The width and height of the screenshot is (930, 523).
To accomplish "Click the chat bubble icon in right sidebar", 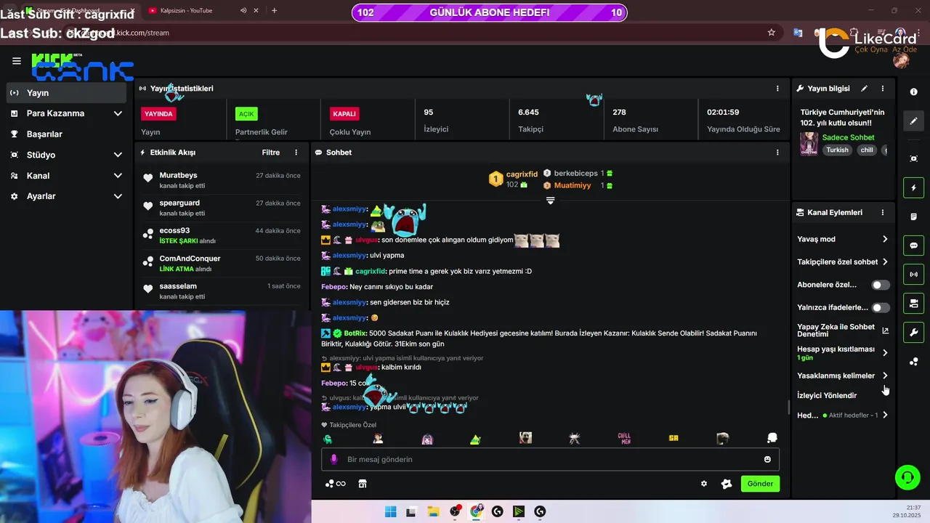I will pyautogui.click(x=913, y=246).
